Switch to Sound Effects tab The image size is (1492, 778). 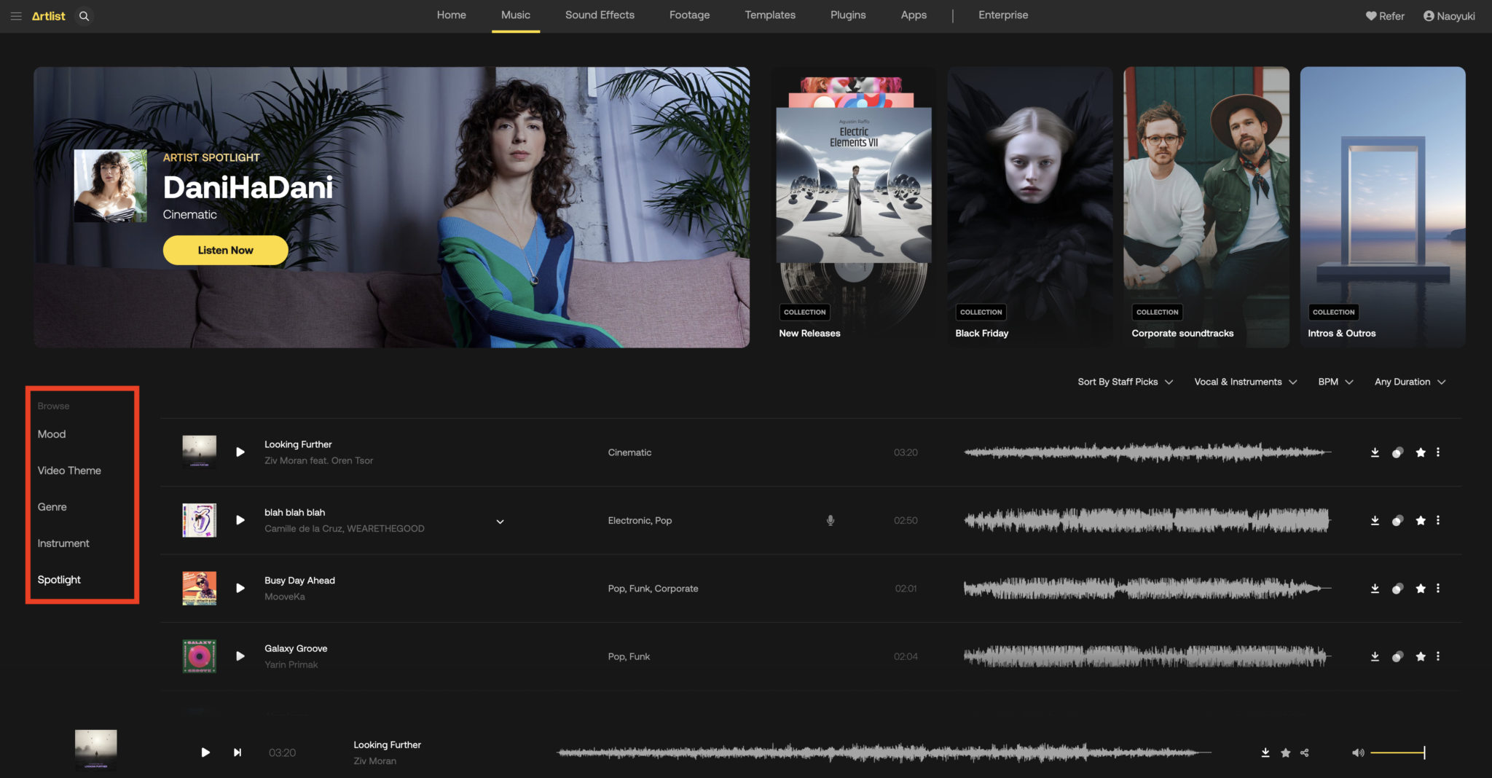pyautogui.click(x=600, y=15)
